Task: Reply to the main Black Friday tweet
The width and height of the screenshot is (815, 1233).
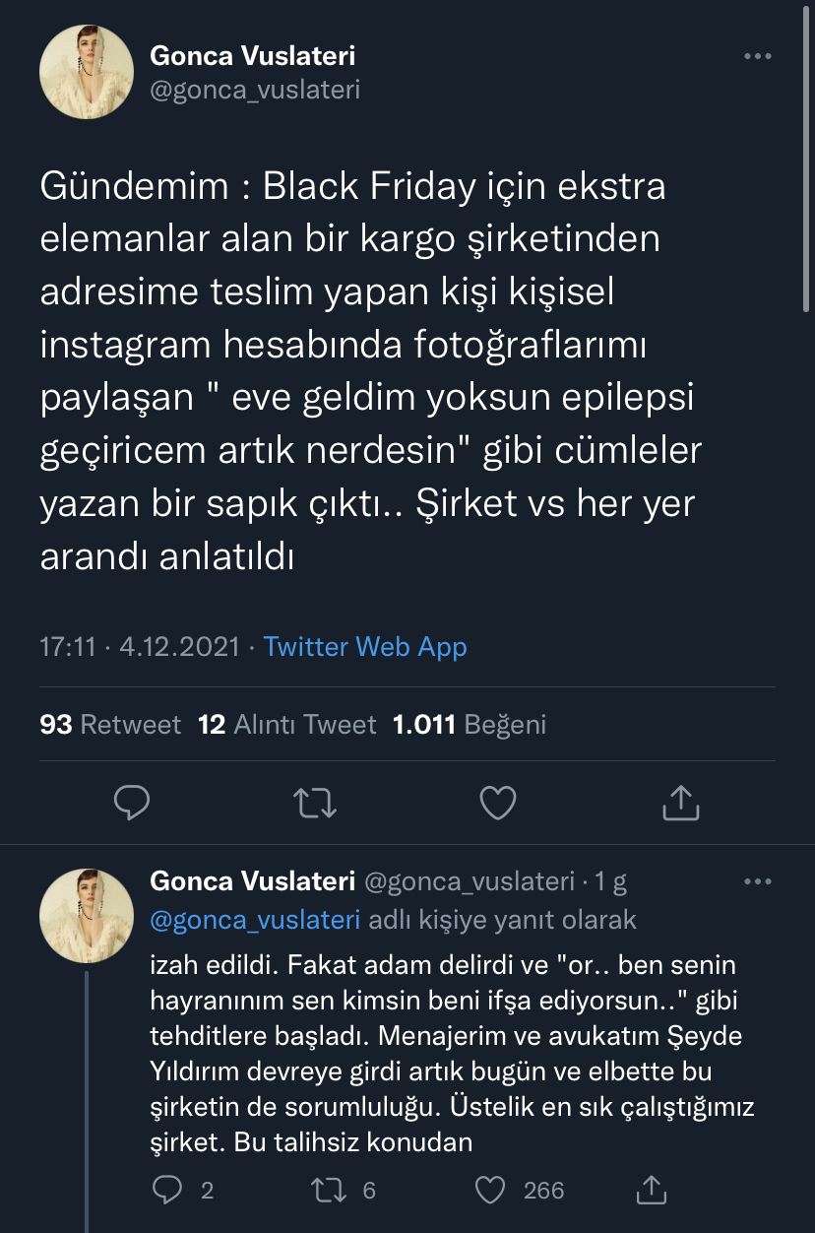Action: [x=131, y=803]
